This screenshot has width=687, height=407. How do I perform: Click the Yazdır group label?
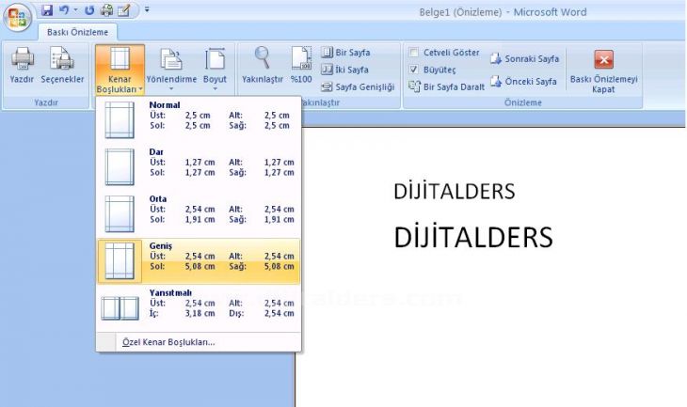(x=46, y=102)
